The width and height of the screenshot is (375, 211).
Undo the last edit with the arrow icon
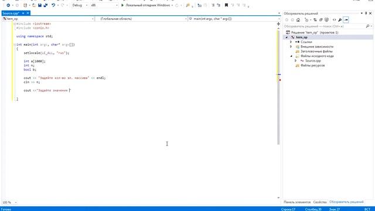point(53,5)
